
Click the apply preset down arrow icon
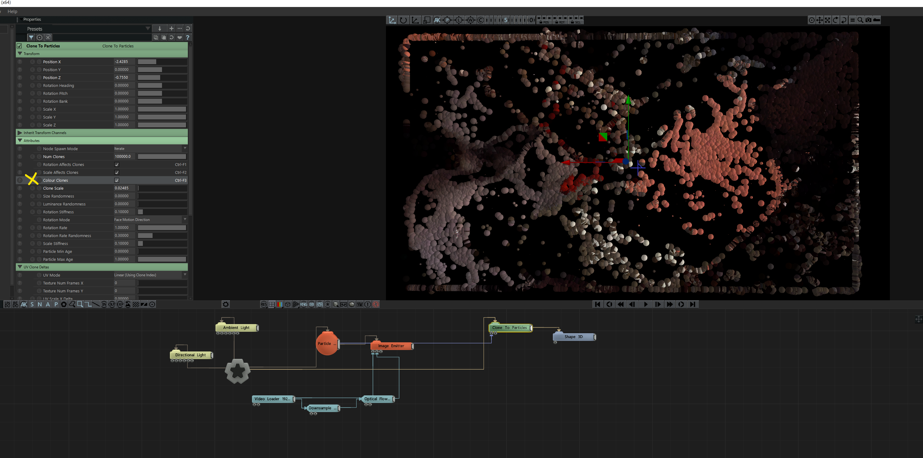pos(160,28)
